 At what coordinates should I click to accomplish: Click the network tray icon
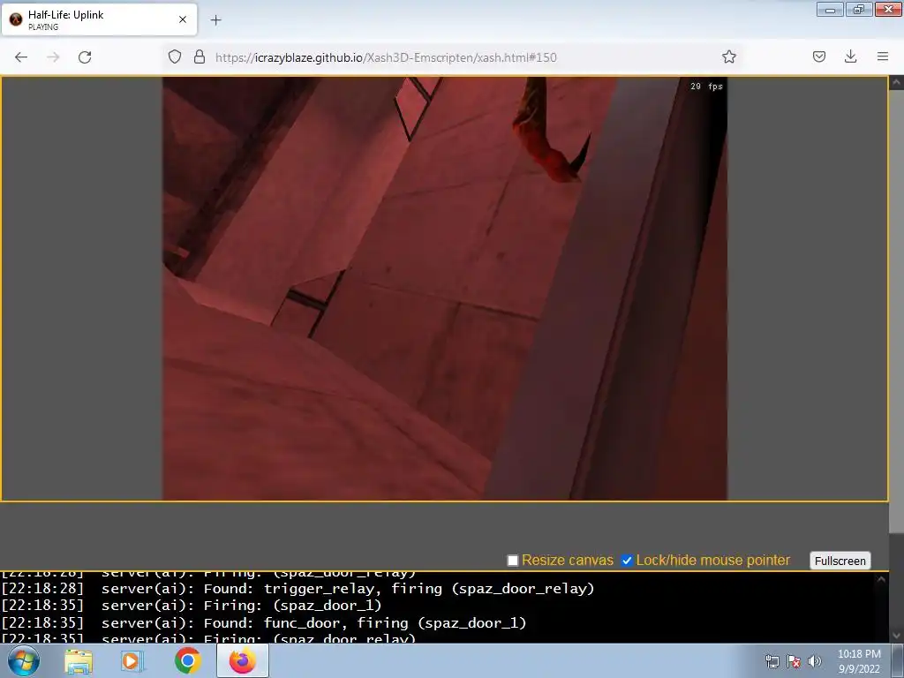pyautogui.click(x=772, y=661)
